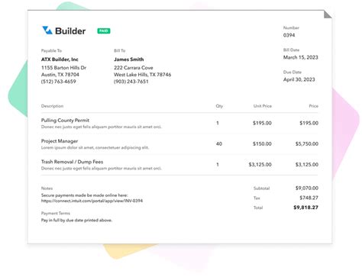The width and height of the screenshot is (362, 277).
Task: Select the total amount $9,818.27
Action: (x=305, y=208)
